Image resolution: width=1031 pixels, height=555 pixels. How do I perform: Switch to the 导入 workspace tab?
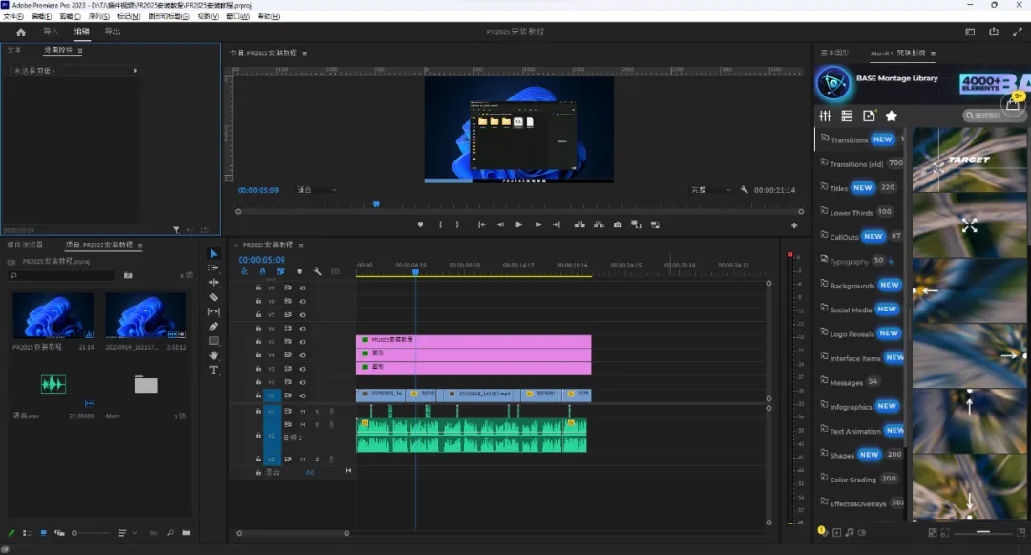click(x=51, y=32)
